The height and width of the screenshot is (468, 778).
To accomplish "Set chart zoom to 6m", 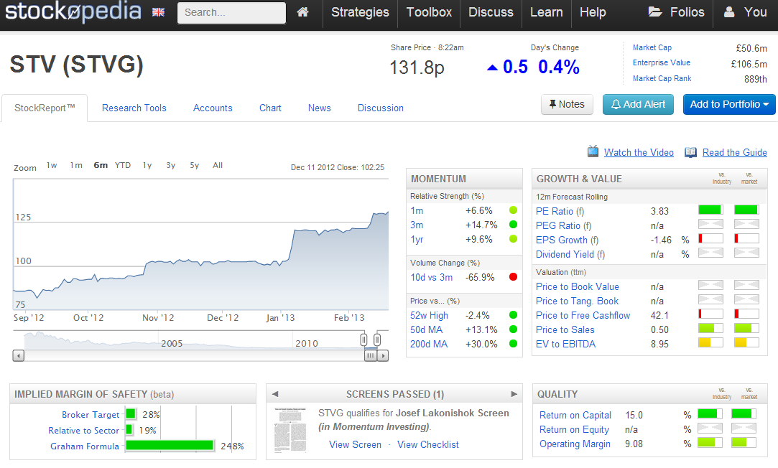I will (x=101, y=166).
